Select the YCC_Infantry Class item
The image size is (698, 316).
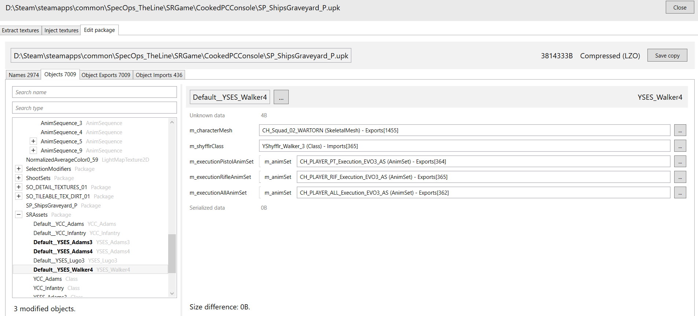48,288
